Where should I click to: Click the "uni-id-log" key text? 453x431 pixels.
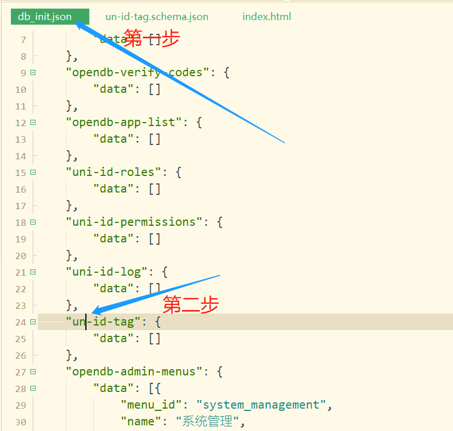[107, 272]
